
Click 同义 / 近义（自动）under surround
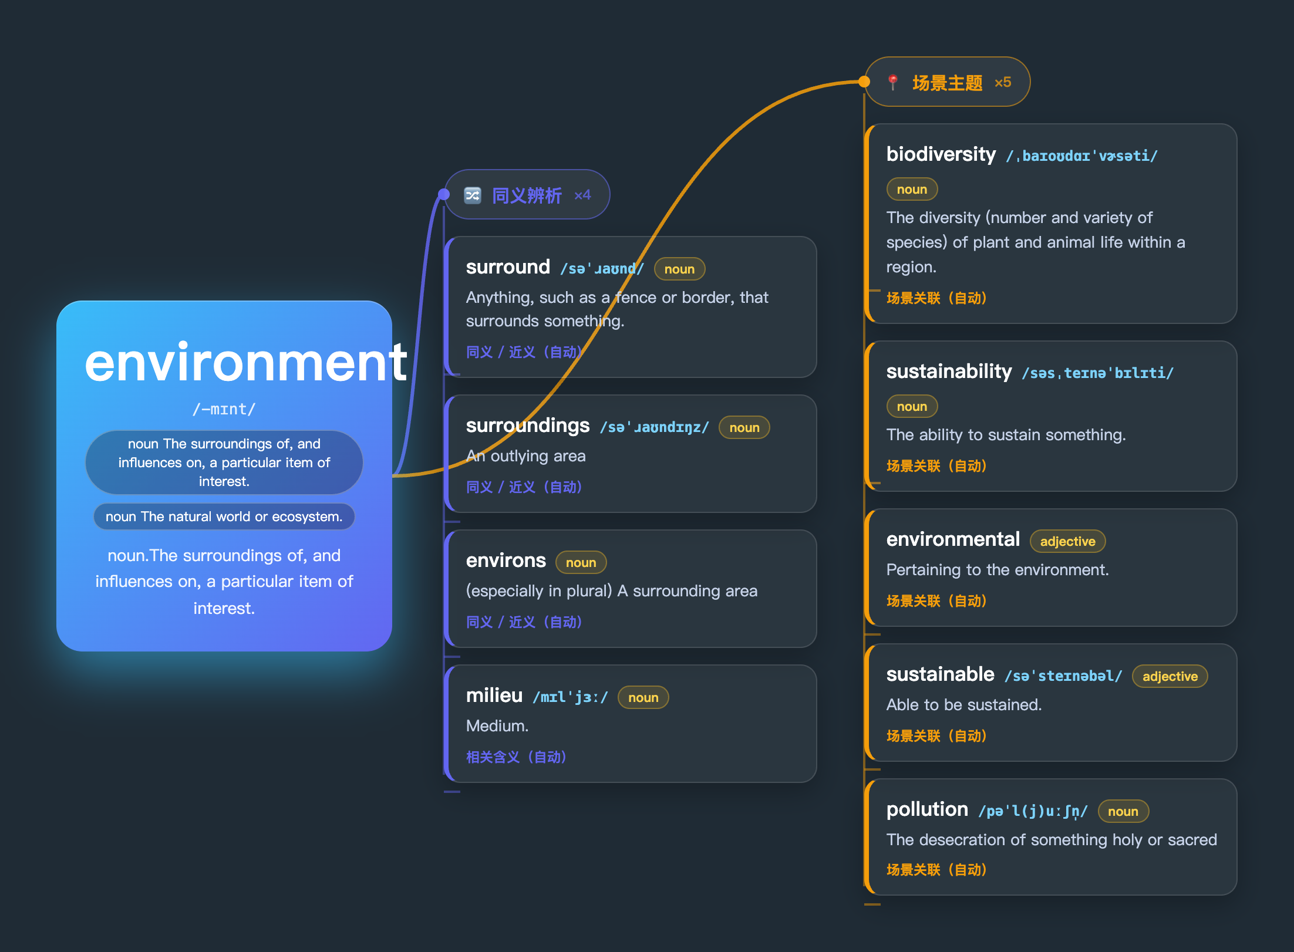point(524,352)
